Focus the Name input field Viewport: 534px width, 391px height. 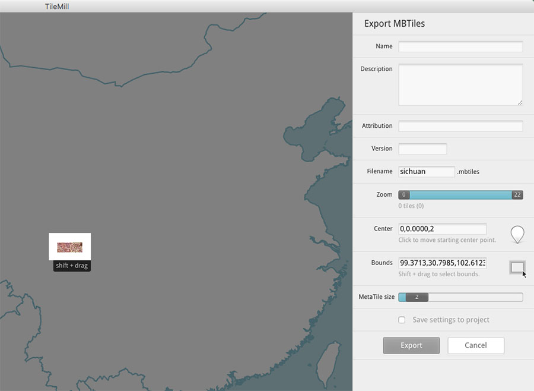460,46
